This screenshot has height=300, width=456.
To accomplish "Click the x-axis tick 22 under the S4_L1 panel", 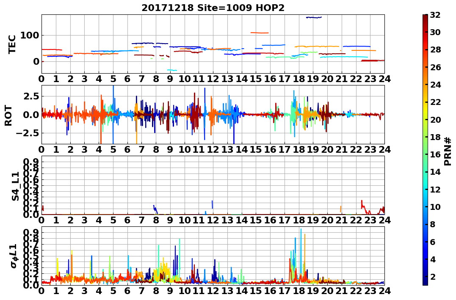I will pyautogui.click(x=356, y=220).
